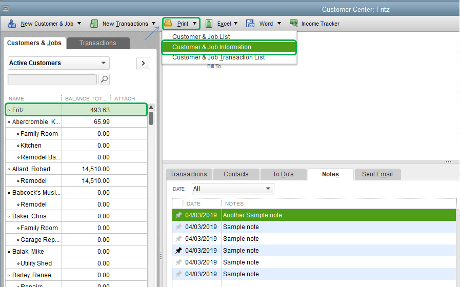Screen dimensions: 460x287
Task: Click Abercrombie balance 65.99
Action: click(102, 121)
